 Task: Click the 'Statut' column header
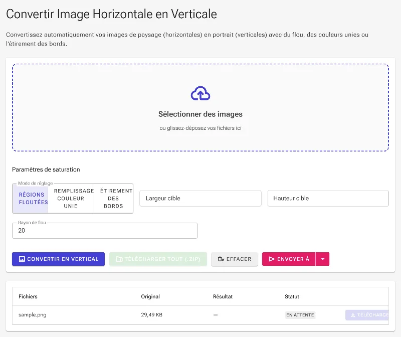(x=292, y=296)
